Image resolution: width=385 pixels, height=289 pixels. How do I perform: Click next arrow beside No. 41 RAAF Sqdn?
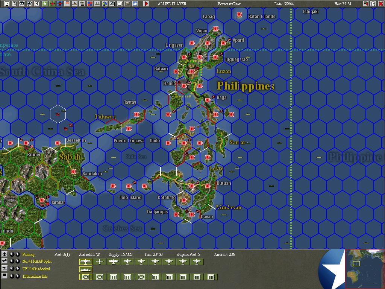tap(17, 261)
